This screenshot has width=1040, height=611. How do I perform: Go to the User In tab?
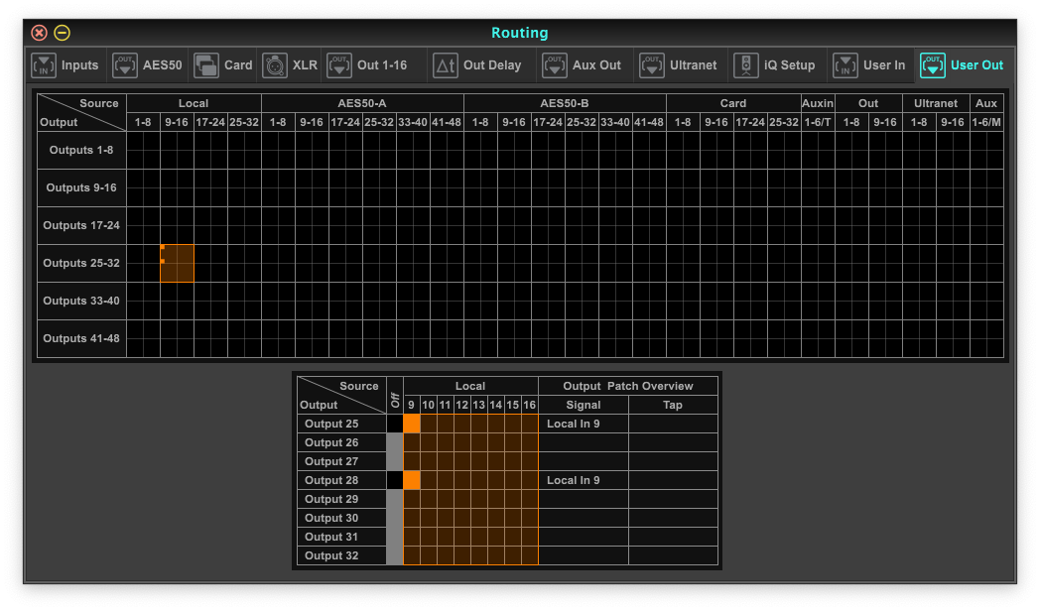pyautogui.click(x=883, y=65)
